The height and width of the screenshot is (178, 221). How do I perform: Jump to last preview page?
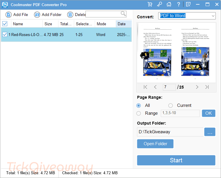[207, 87]
